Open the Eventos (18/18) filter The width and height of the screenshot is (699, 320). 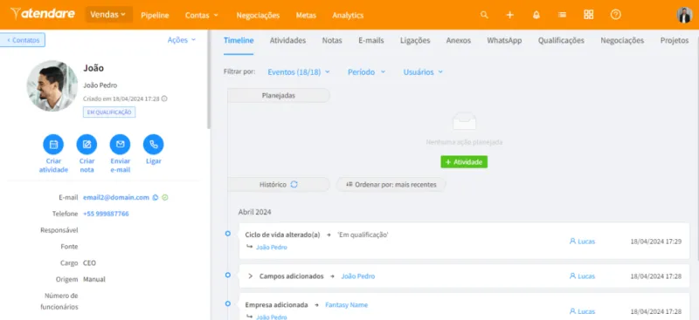point(299,71)
